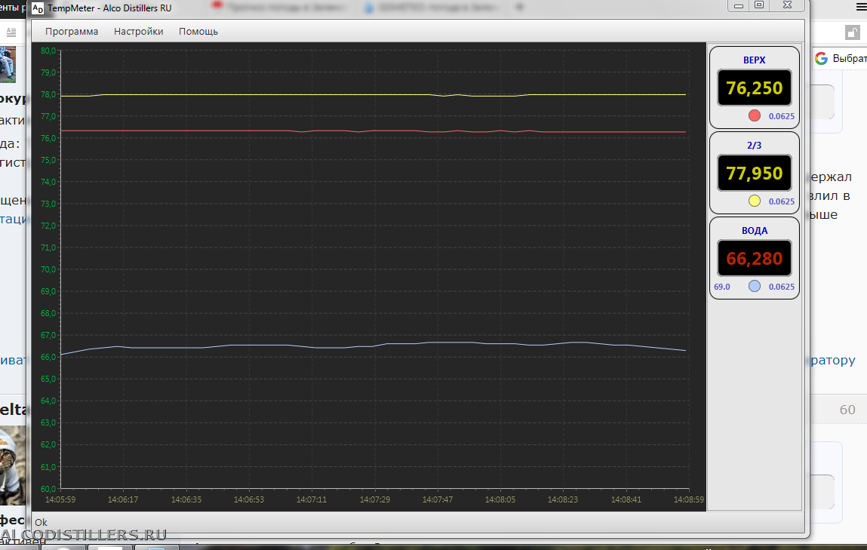Click the 0.0625 resolution value under ВЕРХ

pos(781,116)
